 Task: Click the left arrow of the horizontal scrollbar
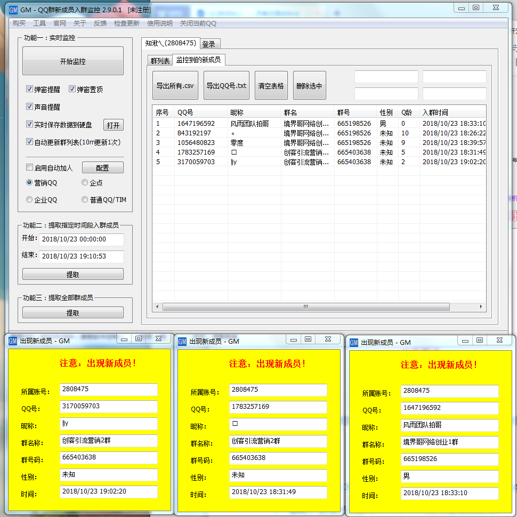(157, 307)
